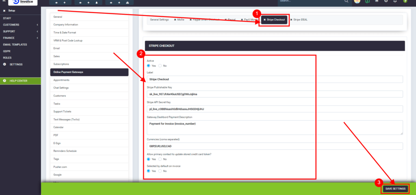Click the eye icon in the group containing the bell
The width and height of the screenshot is (416, 195).
click(81, 3)
